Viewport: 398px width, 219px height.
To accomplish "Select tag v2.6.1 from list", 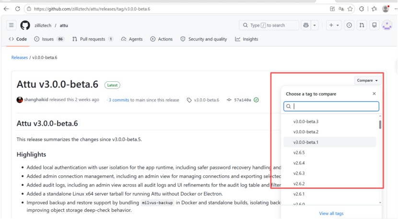I will click(x=329, y=194).
